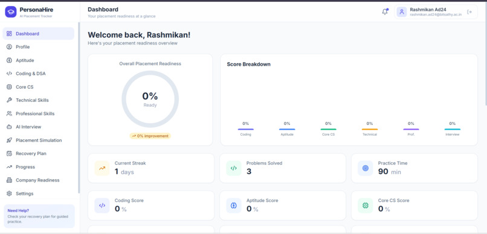Click the blue Aptitude score bar

pyautogui.click(x=287, y=129)
